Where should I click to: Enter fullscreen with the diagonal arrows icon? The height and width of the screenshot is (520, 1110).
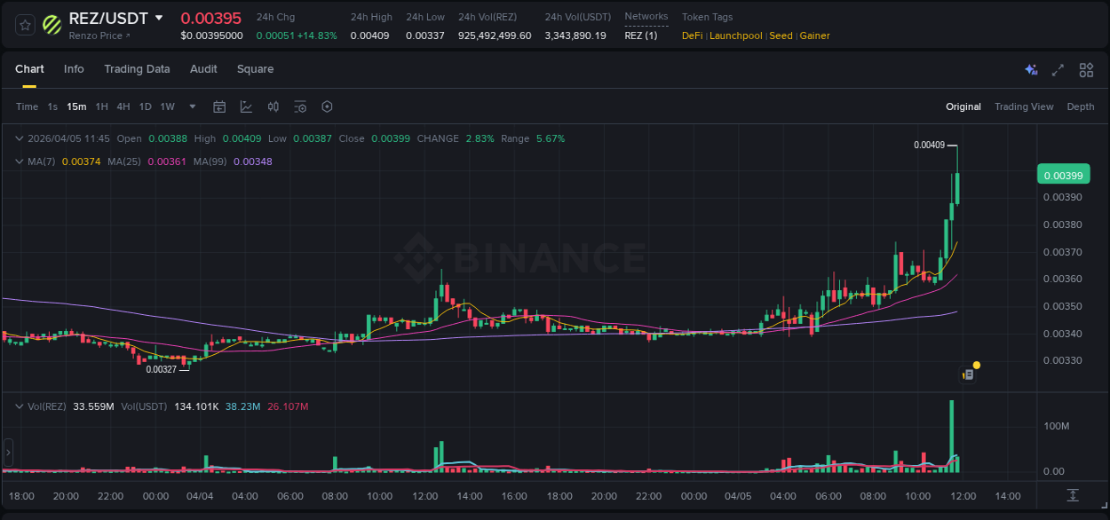coord(1058,69)
